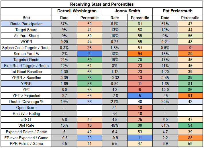
Task: Click Darnell Washington's WOPR rate cell
Action: click(x=64, y=42)
